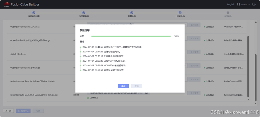The image size is (260, 117).
Task: Open file browse ellipsis for ojdbc8-12.2.0.1.jar
Action: click(186, 52)
